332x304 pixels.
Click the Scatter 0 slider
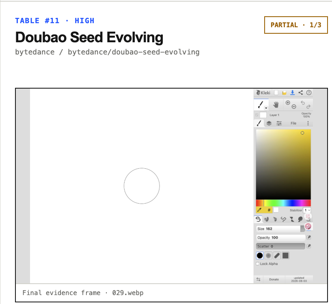pyautogui.click(x=280, y=246)
